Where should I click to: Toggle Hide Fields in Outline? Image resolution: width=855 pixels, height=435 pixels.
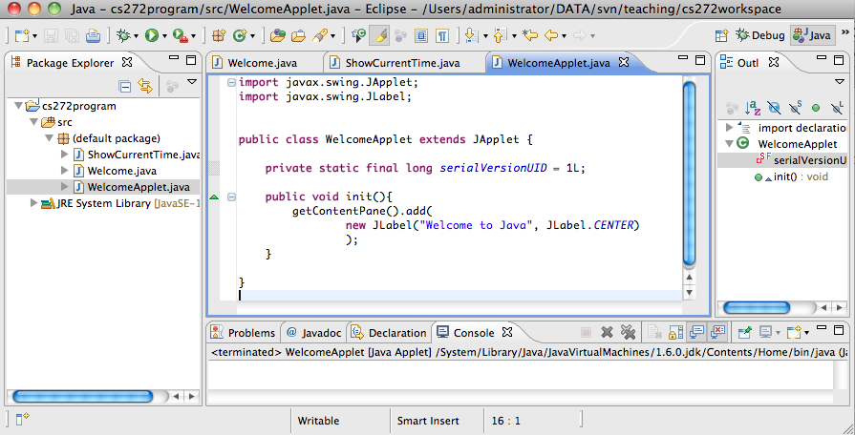click(774, 108)
